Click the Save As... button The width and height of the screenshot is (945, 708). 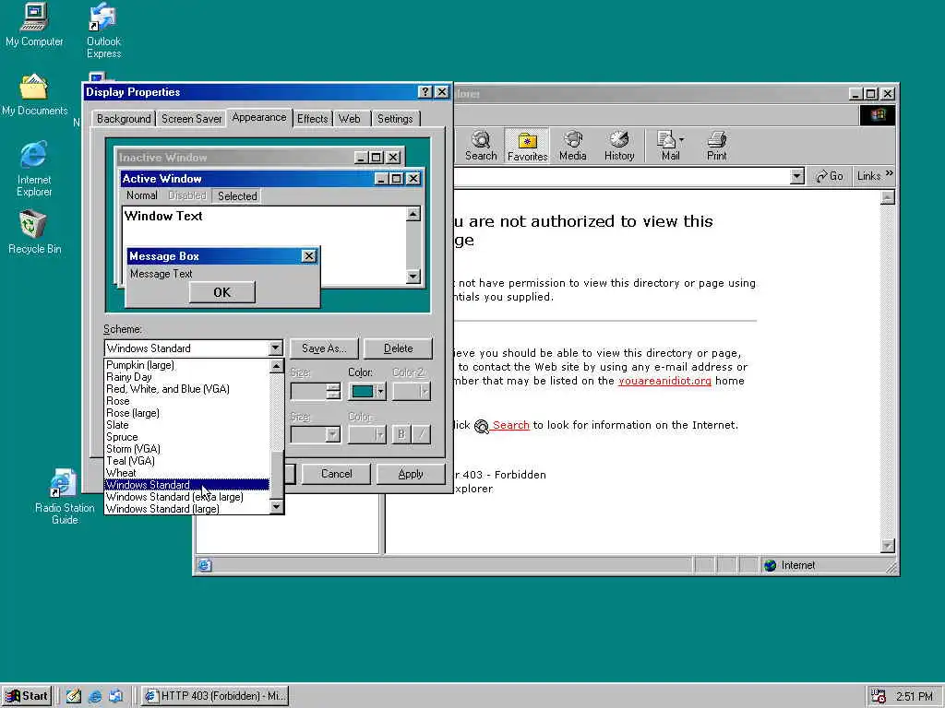[324, 348]
